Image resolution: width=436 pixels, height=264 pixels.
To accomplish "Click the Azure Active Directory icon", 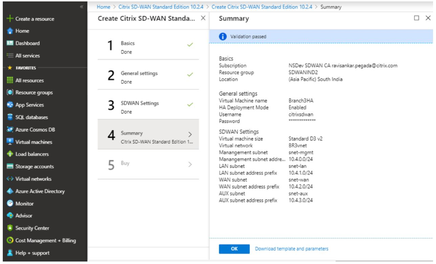I will tap(10, 191).
